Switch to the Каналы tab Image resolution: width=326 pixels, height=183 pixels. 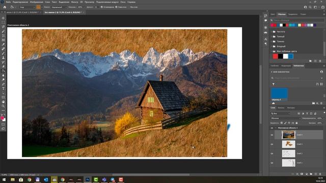pyautogui.click(x=281, y=108)
